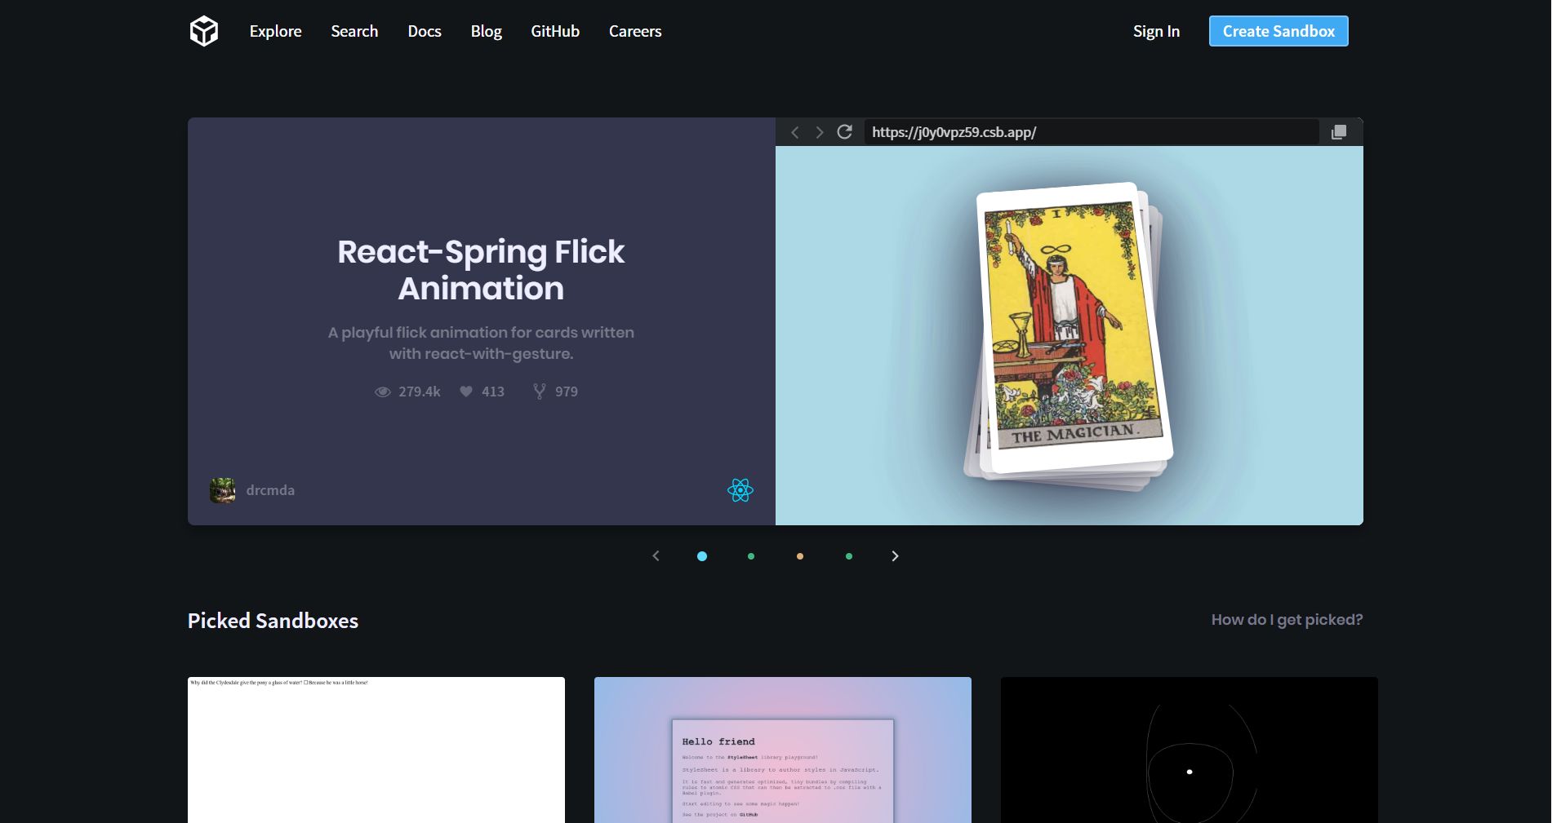
Task: Select the first blue carousel dot
Action: [x=702, y=556]
